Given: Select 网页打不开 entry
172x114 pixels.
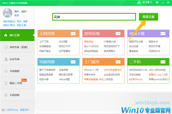Looking at the screenshot, I should click(64, 46).
